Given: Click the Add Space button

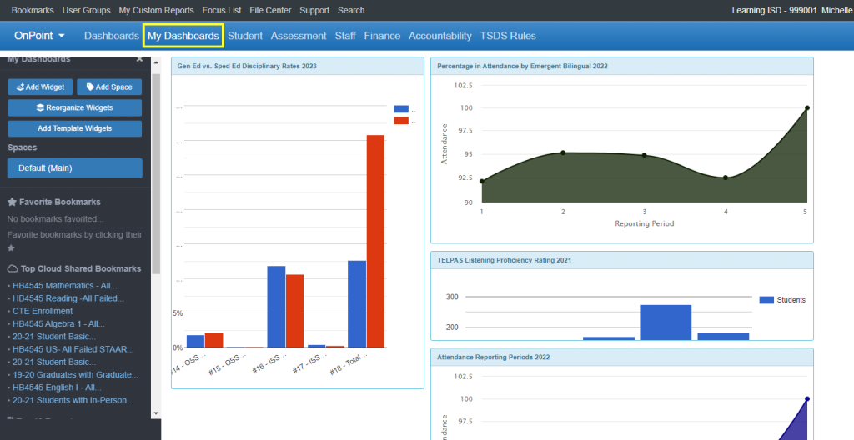Looking at the screenshot, I should coord(109,87).
